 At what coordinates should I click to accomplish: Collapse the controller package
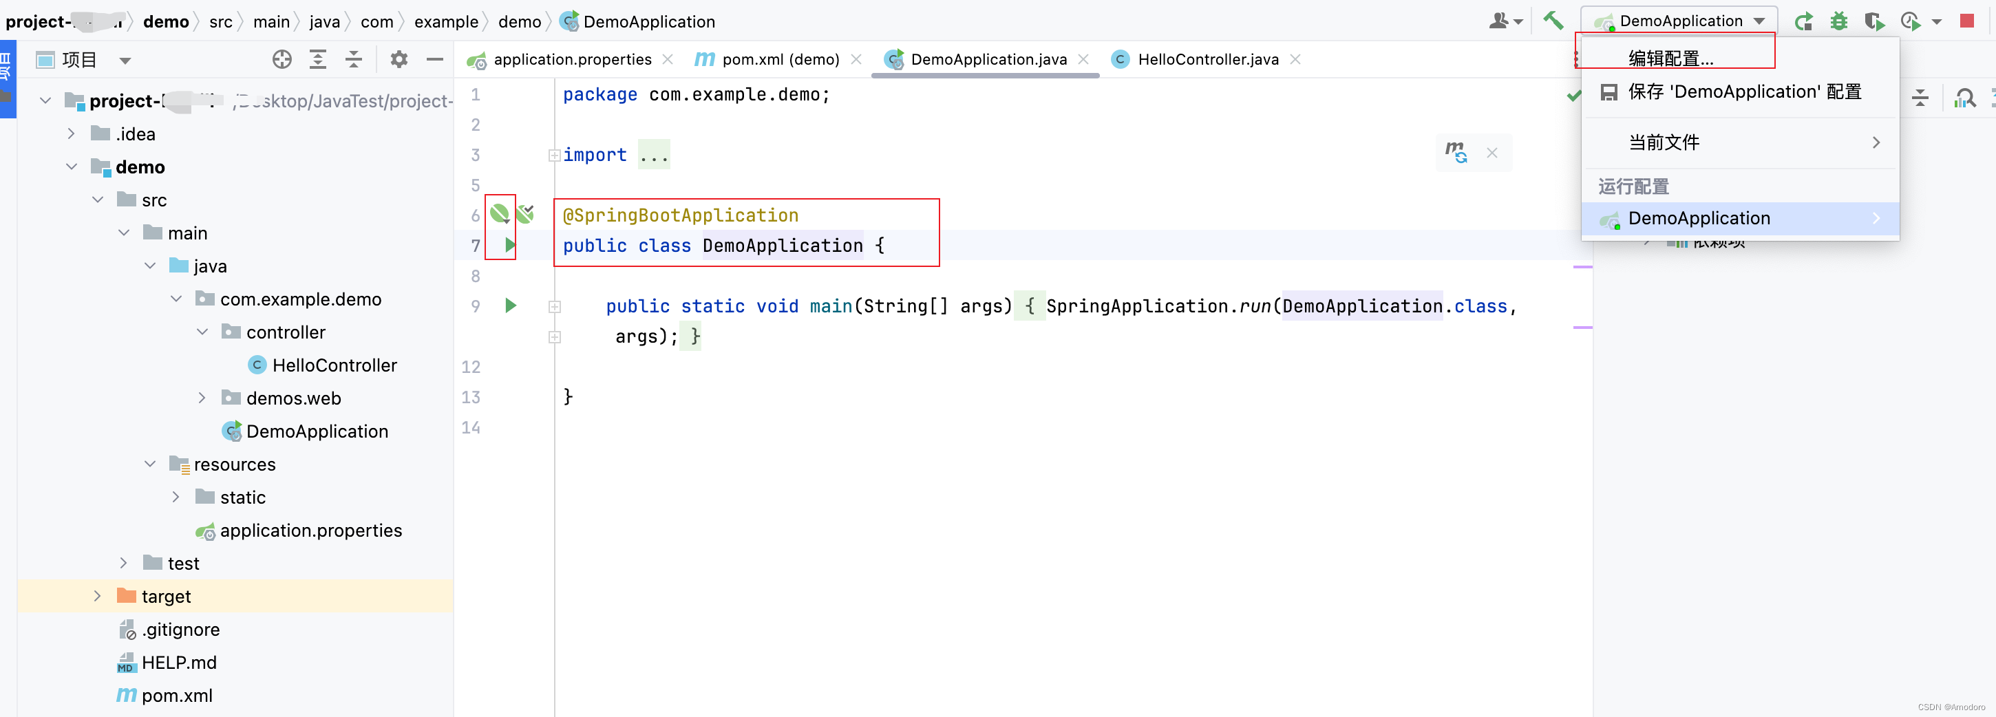click(202, 332)
